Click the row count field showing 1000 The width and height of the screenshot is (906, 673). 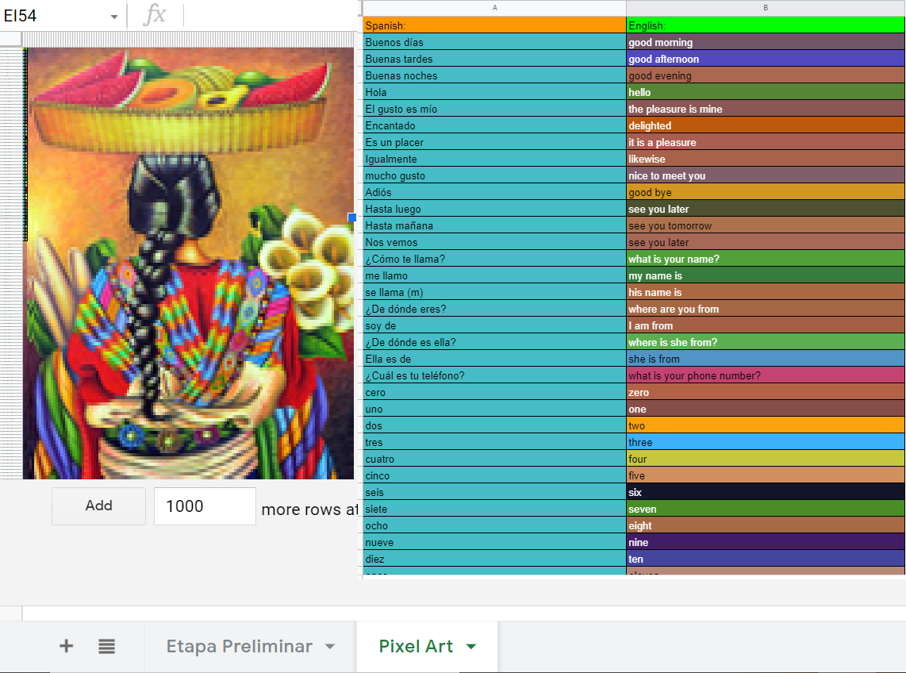(204, 506)
